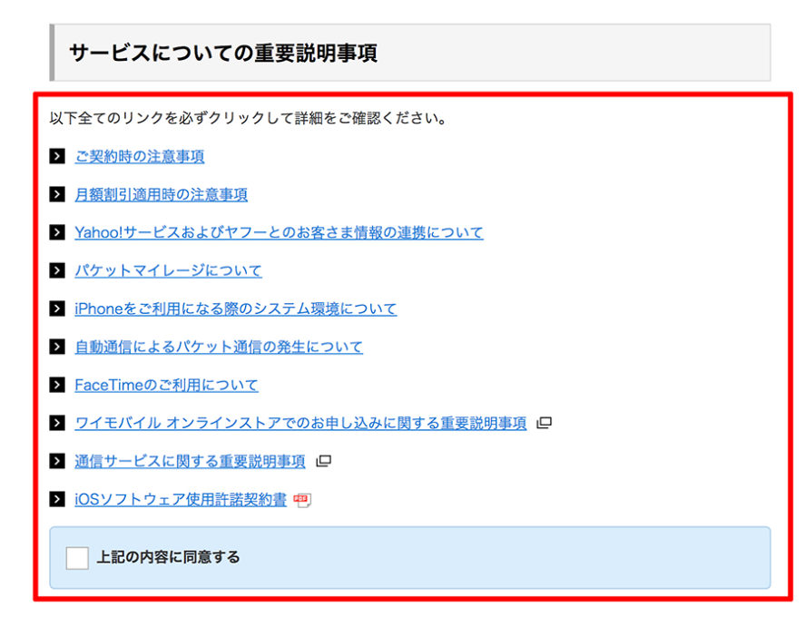The image size is (805, 617).
Task: Click external window icon after 通信サービスに関する重要説明事項
Action: (325, 461)
